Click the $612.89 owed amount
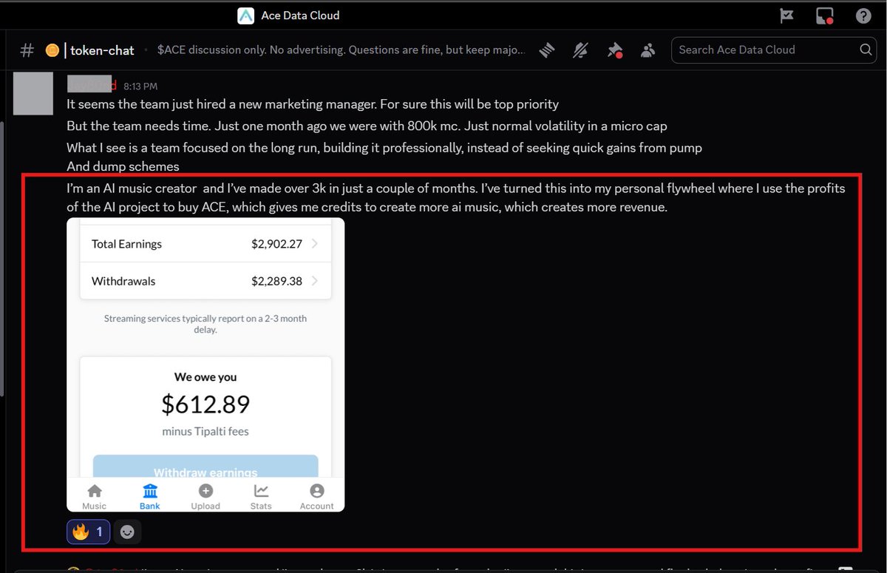The height and width of the screenshot is (573, 887). (205, 404)
